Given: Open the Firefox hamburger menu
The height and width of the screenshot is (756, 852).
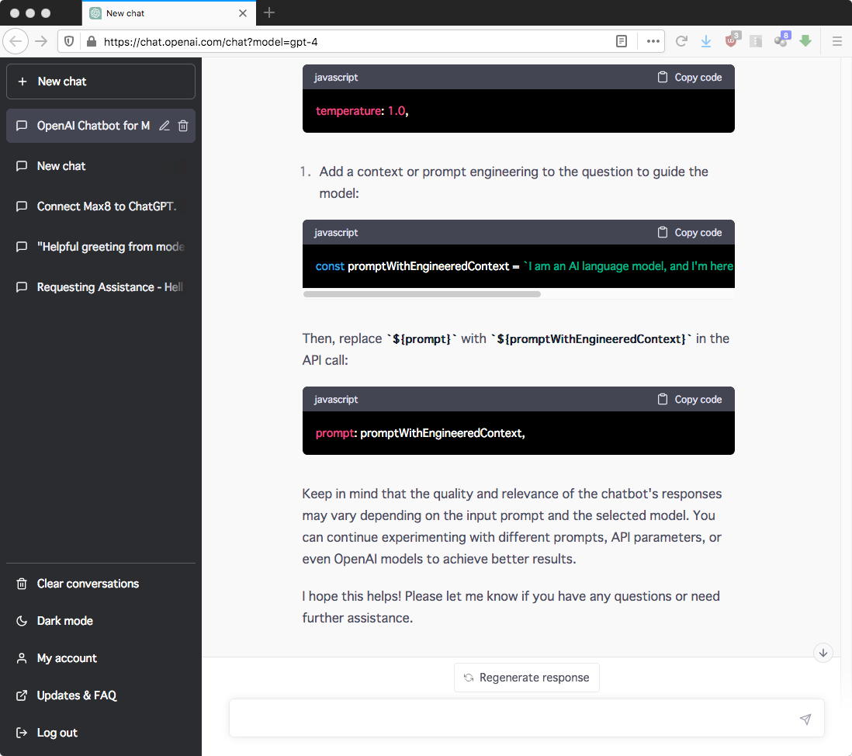Looking at the screenshot, I should coord(836,41).
